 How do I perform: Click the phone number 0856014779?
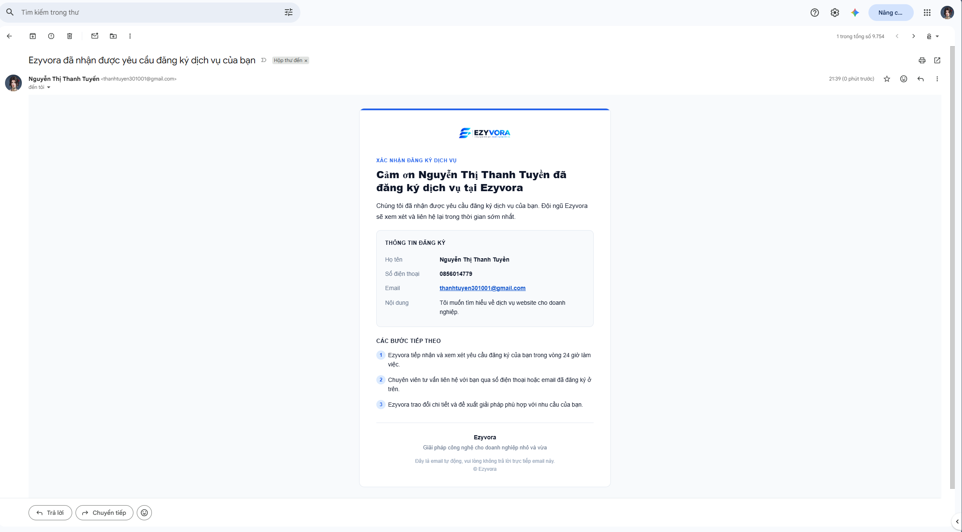(456, 274)
